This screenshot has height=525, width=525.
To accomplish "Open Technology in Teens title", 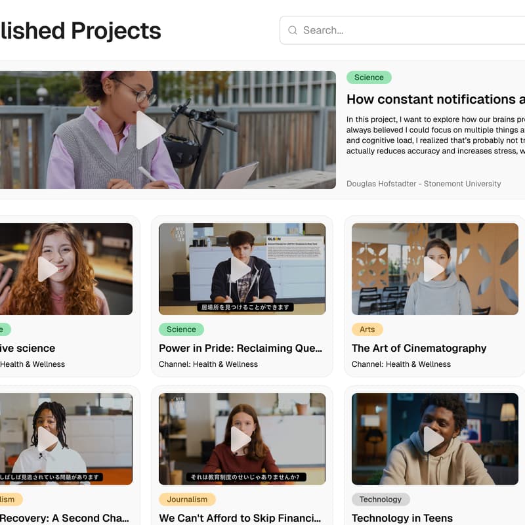I will coord(402,518).
